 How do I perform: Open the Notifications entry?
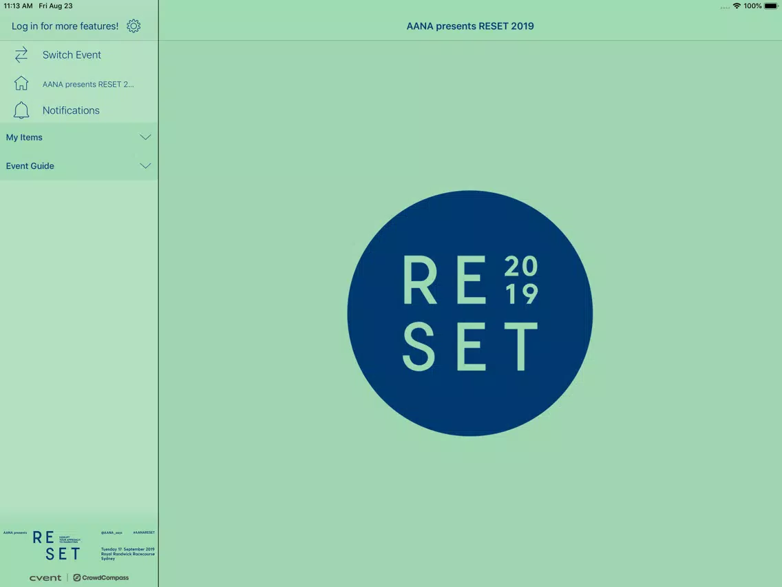(78, 110)
